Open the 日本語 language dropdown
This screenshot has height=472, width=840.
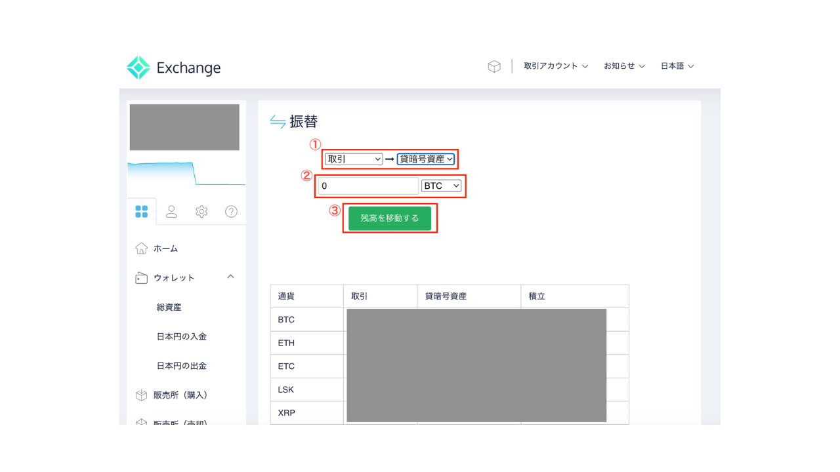pyautogui.click(x=677, y=66)
